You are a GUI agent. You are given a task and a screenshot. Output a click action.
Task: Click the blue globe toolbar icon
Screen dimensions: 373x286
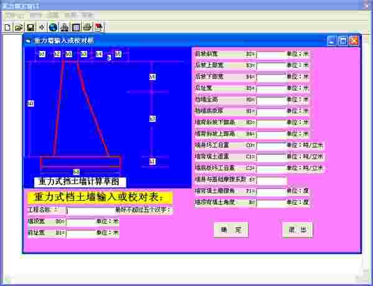(53, 27)
